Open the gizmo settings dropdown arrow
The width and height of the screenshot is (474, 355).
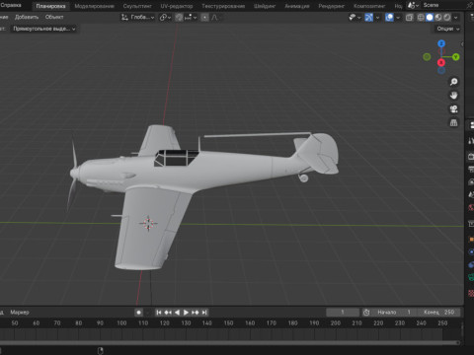(377, 17)
